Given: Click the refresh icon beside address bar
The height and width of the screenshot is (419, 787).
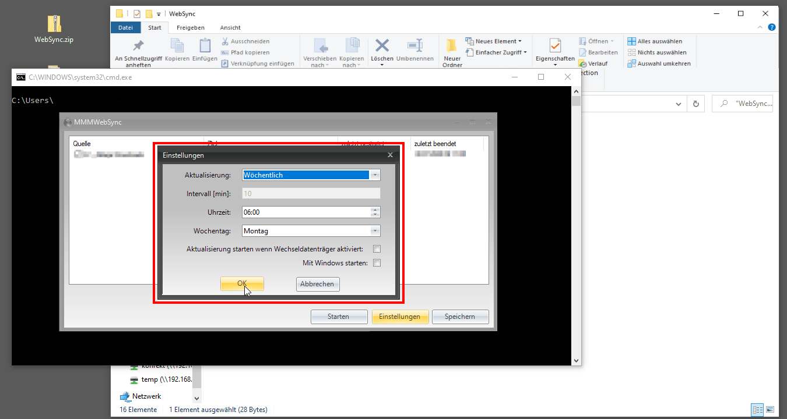Looking at the screenshot, I should (x=695, y=104).
